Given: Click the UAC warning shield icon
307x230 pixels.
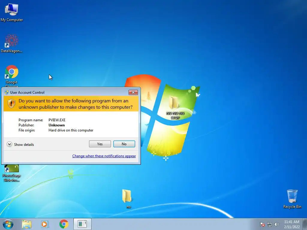Looking at the screenshot, I should (11, 103).
